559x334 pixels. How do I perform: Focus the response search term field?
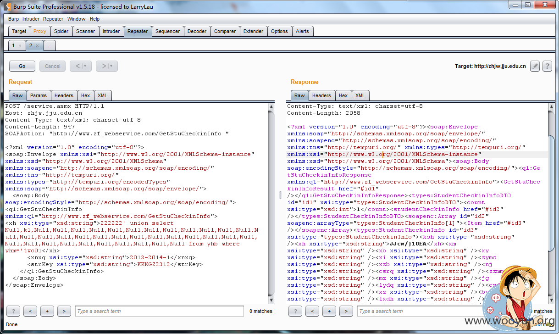pos(424,311)
